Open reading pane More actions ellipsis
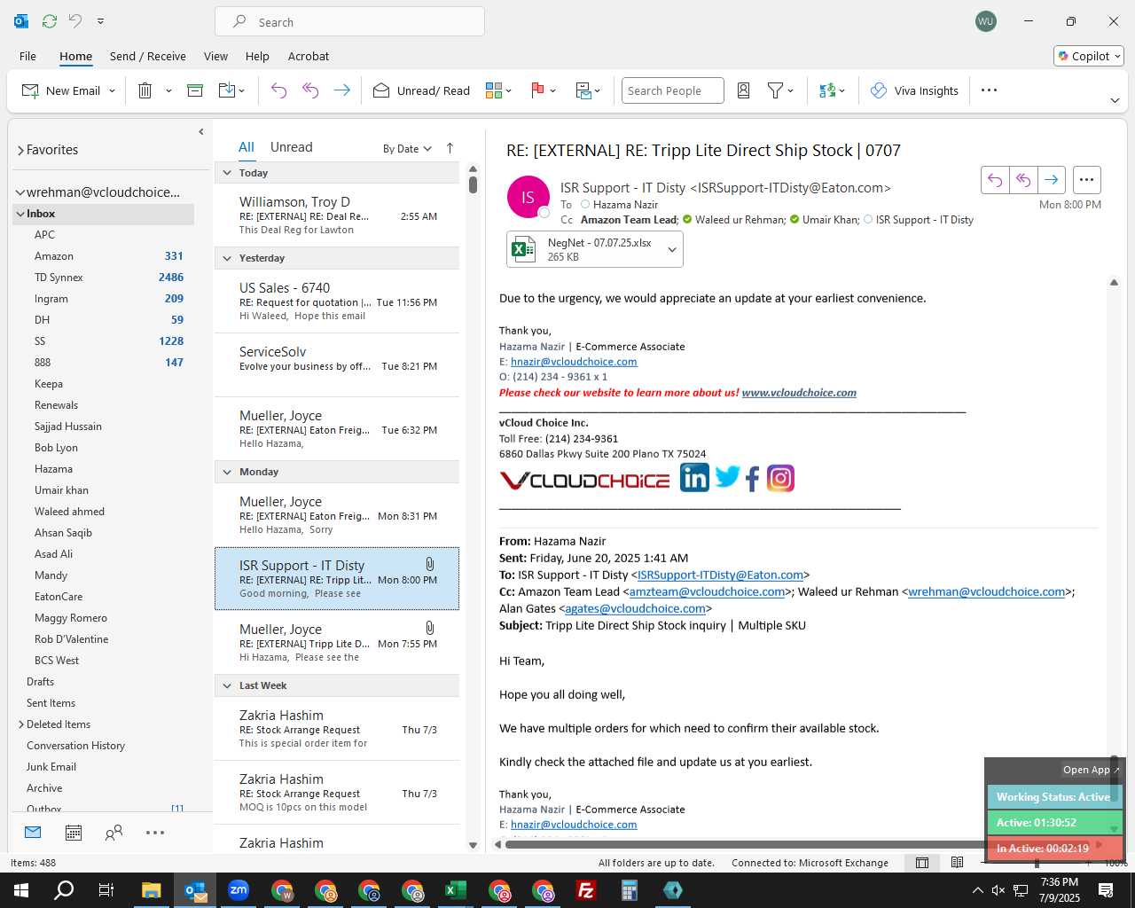Screen dimensions: 1135x908 [1086, 180]
